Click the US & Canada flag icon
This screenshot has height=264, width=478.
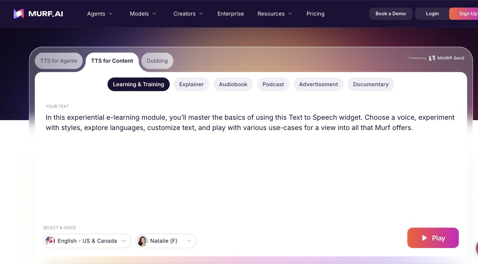(x=50, y=240)
